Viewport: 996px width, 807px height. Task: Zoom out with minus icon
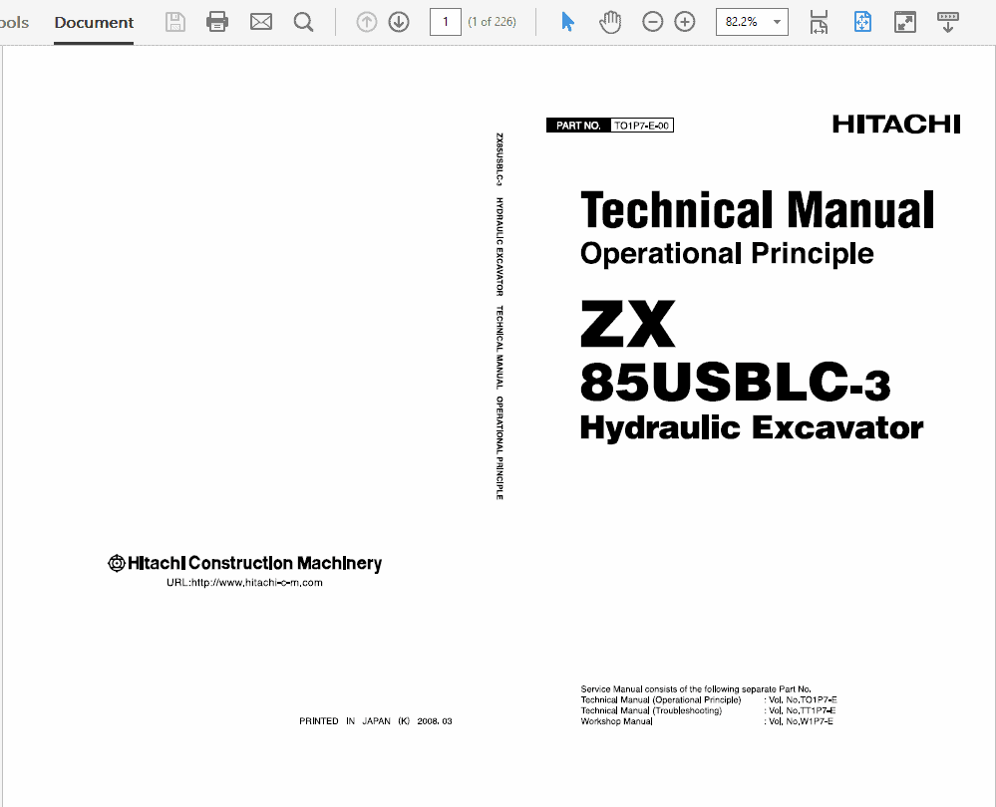point(652,22)
